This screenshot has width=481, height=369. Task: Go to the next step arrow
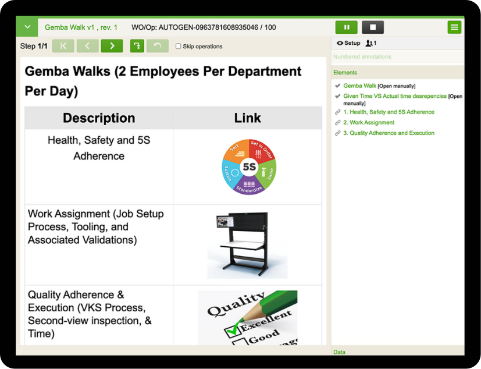112,46
